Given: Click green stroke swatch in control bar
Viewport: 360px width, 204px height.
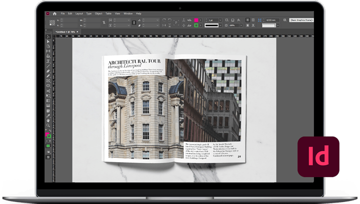Looking at the screenshot, I should (196, 25).
